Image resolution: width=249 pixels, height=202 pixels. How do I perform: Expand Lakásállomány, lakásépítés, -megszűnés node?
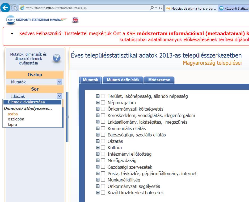click(x=98, y=122)
